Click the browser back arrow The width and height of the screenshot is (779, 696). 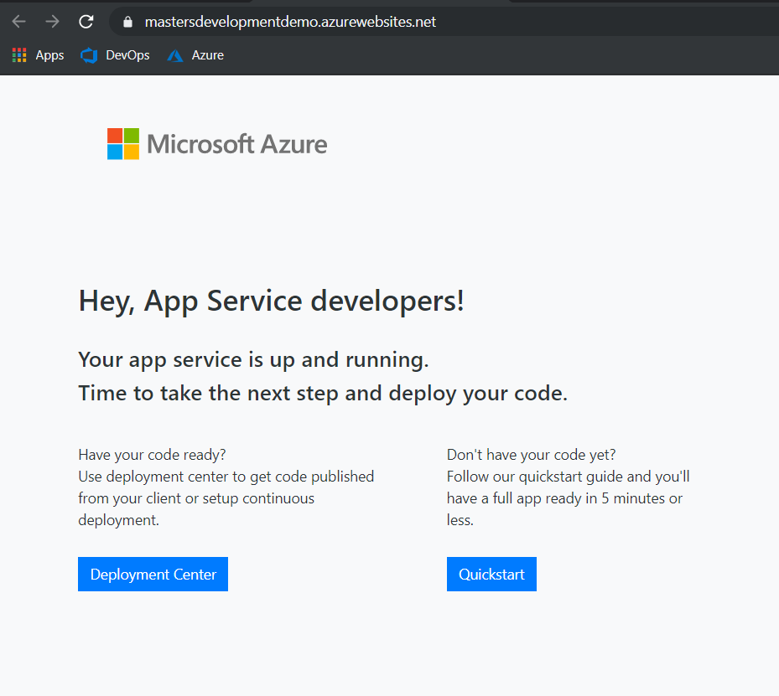[x=19, y=22]
